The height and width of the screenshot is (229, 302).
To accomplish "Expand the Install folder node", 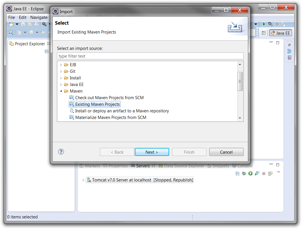I will (61, 78).
